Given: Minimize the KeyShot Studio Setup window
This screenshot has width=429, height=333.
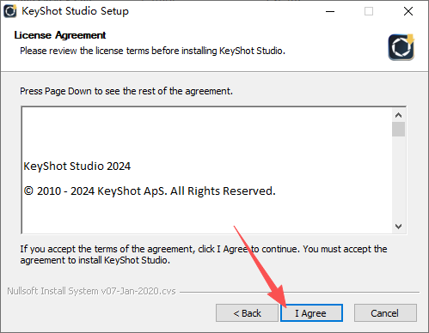Looking at the screenshot, I should pos(330,11).
